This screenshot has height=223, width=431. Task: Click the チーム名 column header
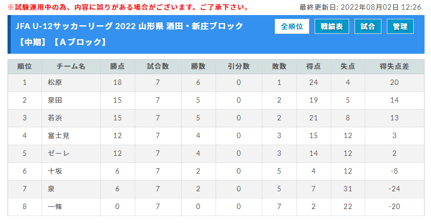pos(71,67)
